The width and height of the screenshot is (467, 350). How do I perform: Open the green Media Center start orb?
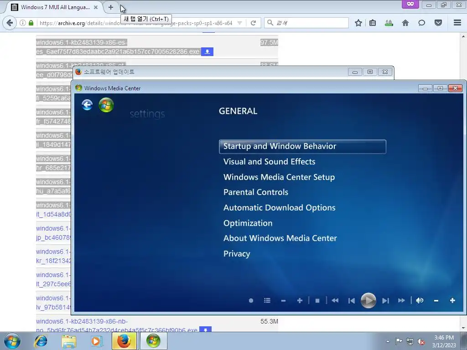point(106,105)
